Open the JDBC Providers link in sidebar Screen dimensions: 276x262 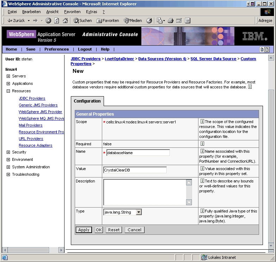(32, 98)
